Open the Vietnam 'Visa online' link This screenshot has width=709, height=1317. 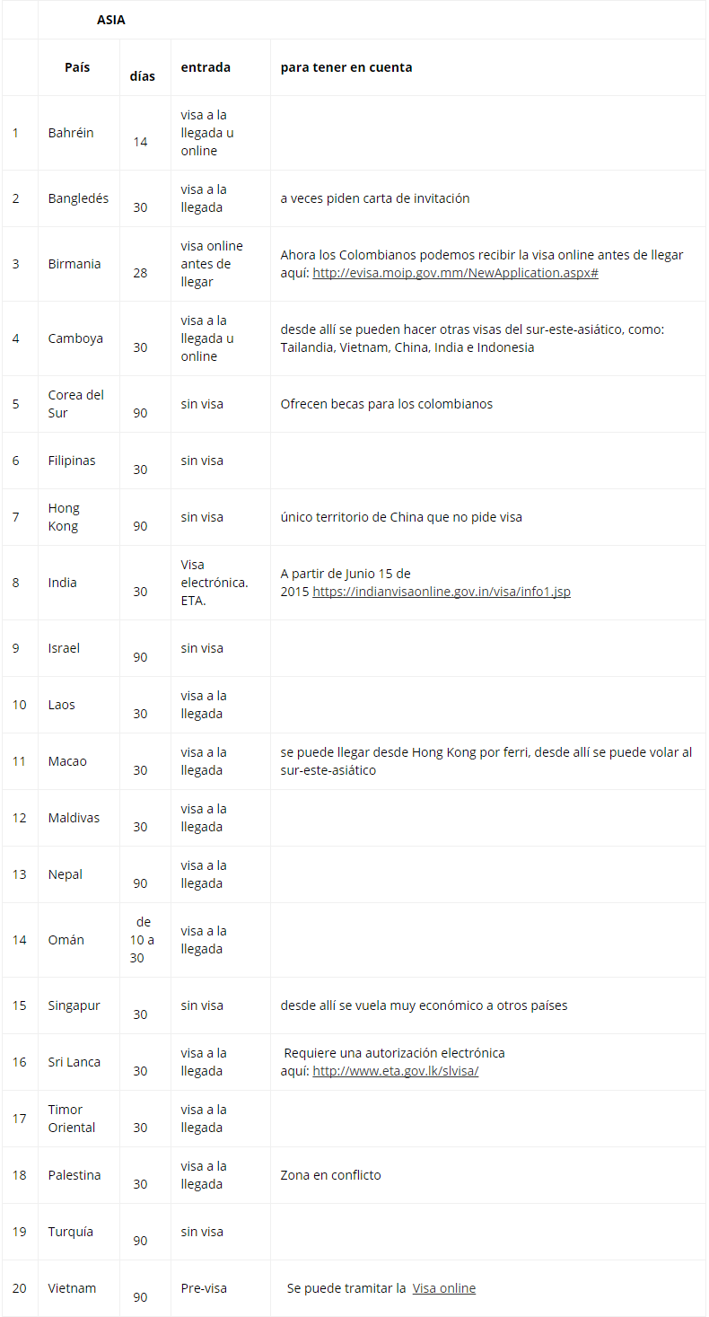[x=443, y=1288]
